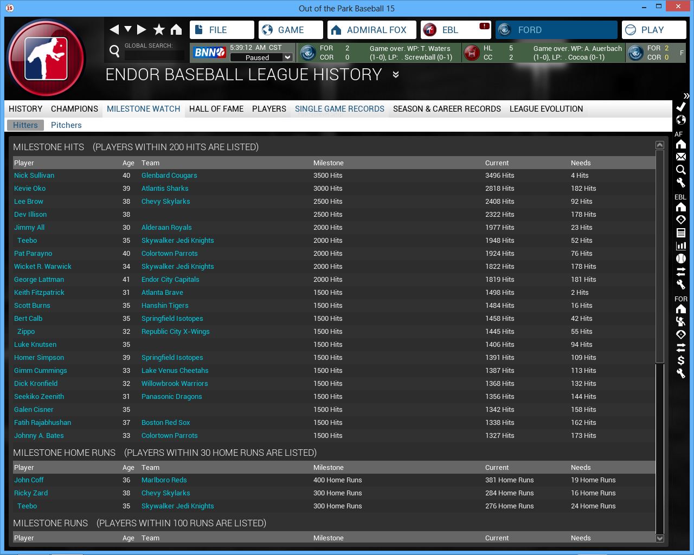
Task: Click the PLAY button
Action: pyautogui.click(x=653, y=30)
